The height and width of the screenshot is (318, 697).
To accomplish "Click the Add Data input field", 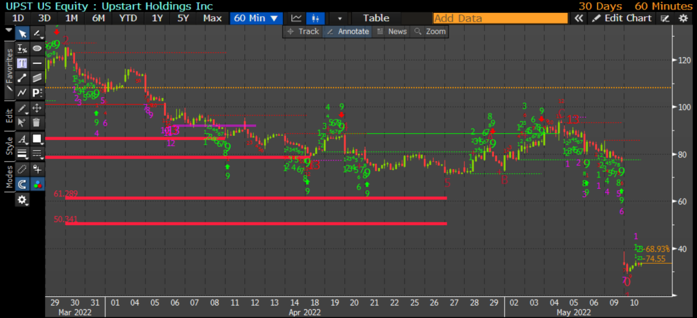I will [x=500, y=18].
